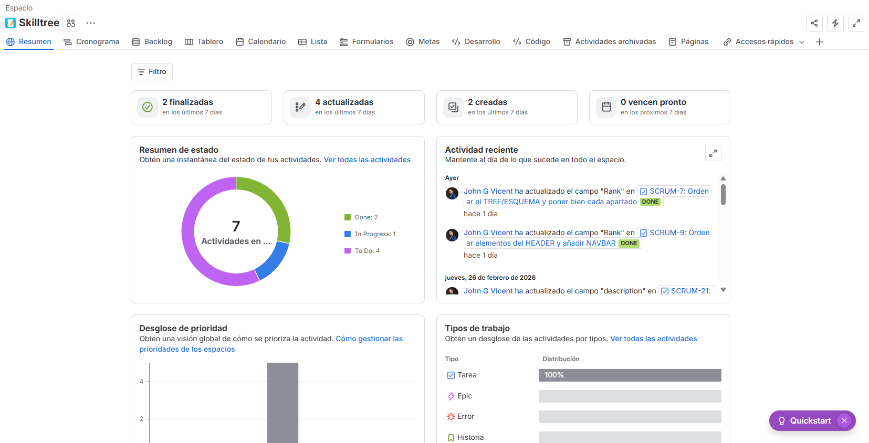This screenshot has width=869, height=443.
Task: Add a new tab with the plus icon
Action: [820, 42]
